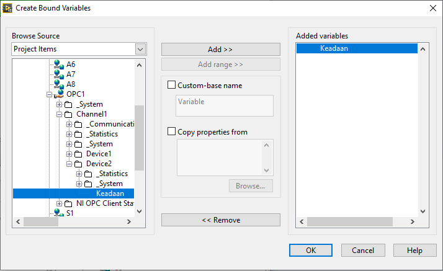Viewport: 443px width, 271px height.
Task: Select _Statistics under Channel1
Action: pyautogui.click(x=102, y=134)
